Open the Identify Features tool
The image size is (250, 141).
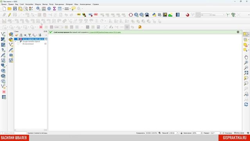tap(38, 9)
